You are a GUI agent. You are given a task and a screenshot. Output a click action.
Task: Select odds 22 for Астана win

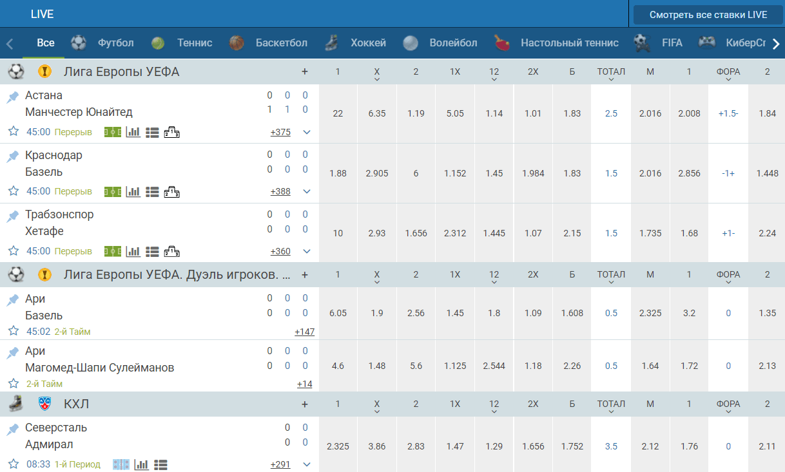pos(338,113)
